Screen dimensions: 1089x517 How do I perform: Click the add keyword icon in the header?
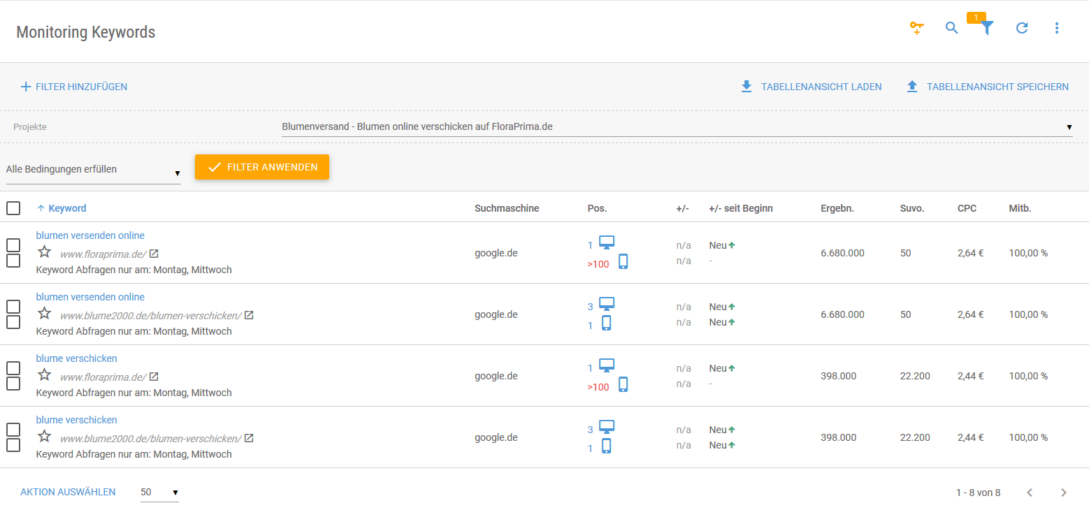point(916,28)
